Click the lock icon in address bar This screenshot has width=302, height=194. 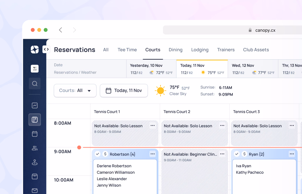pyautogui.click(x=250, y=30)
